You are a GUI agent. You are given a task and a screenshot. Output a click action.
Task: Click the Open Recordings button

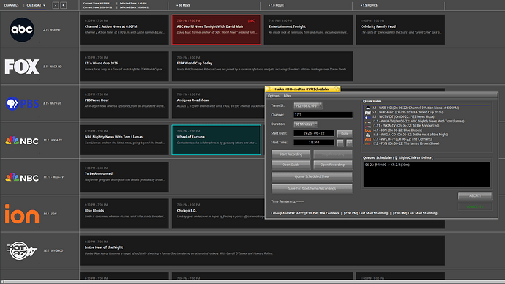333,165
